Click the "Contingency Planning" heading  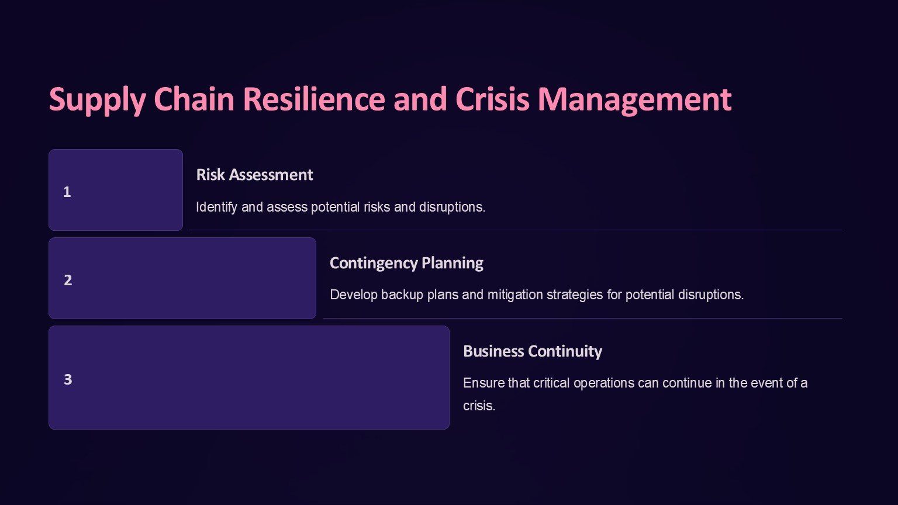click(406, 263)
